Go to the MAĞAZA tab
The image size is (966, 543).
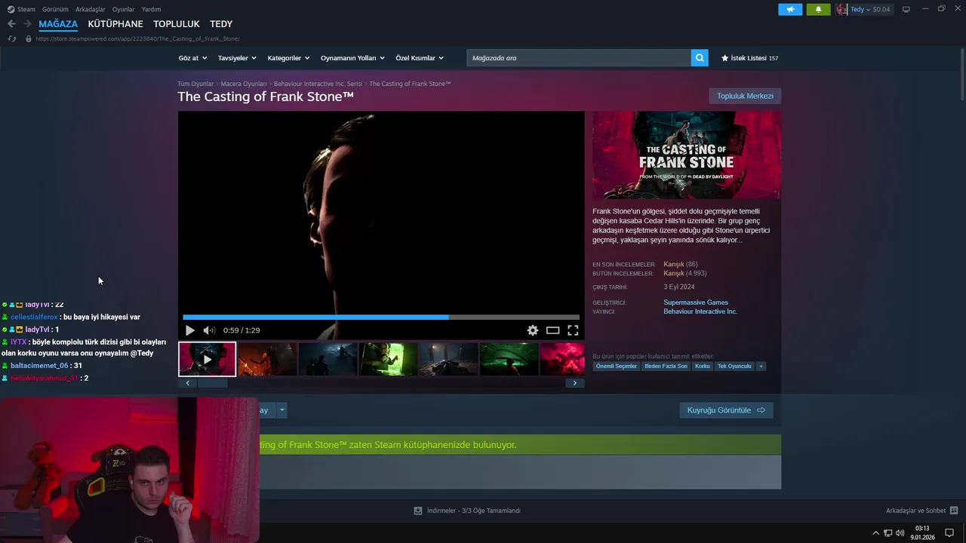pyautogui.click(x=58, y=24)
